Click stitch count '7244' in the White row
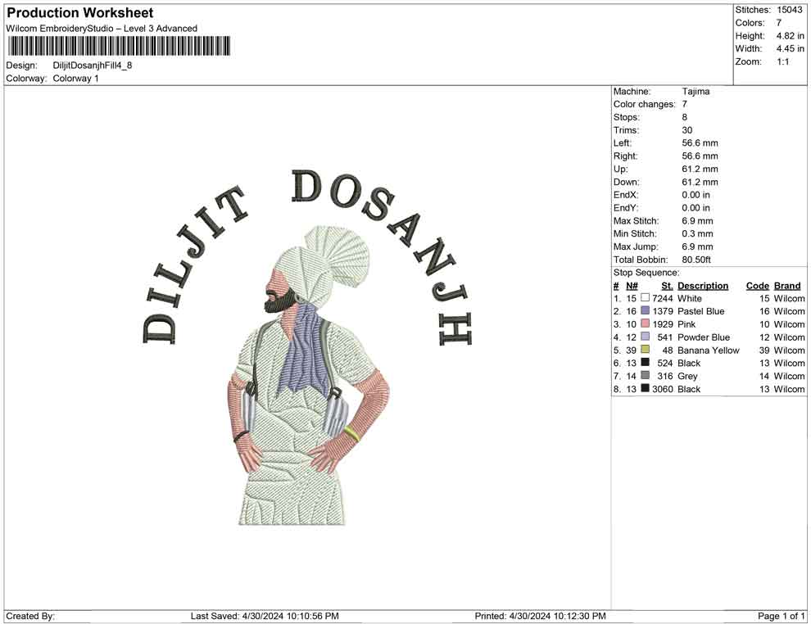Image resolution: width=811 pixels, height=624 pixels. click(663, 298)
